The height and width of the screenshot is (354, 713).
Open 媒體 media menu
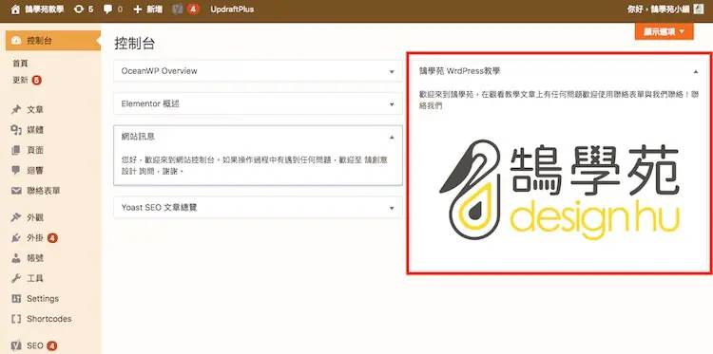pos(35,130)
